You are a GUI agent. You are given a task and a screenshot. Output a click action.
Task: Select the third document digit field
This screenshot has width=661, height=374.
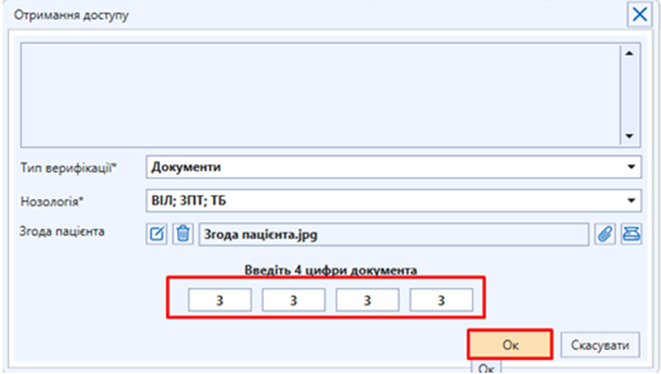point(367,300)
